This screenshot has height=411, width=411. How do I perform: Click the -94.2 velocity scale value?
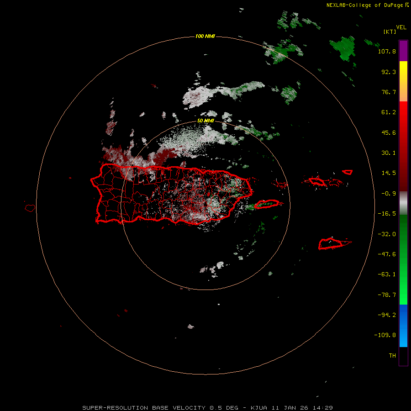[387, 315]
